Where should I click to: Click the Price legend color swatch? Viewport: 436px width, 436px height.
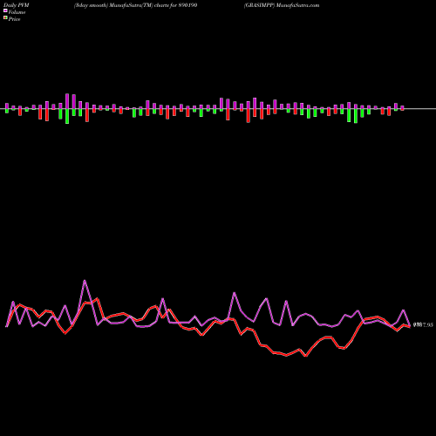[x=5, y=18]
